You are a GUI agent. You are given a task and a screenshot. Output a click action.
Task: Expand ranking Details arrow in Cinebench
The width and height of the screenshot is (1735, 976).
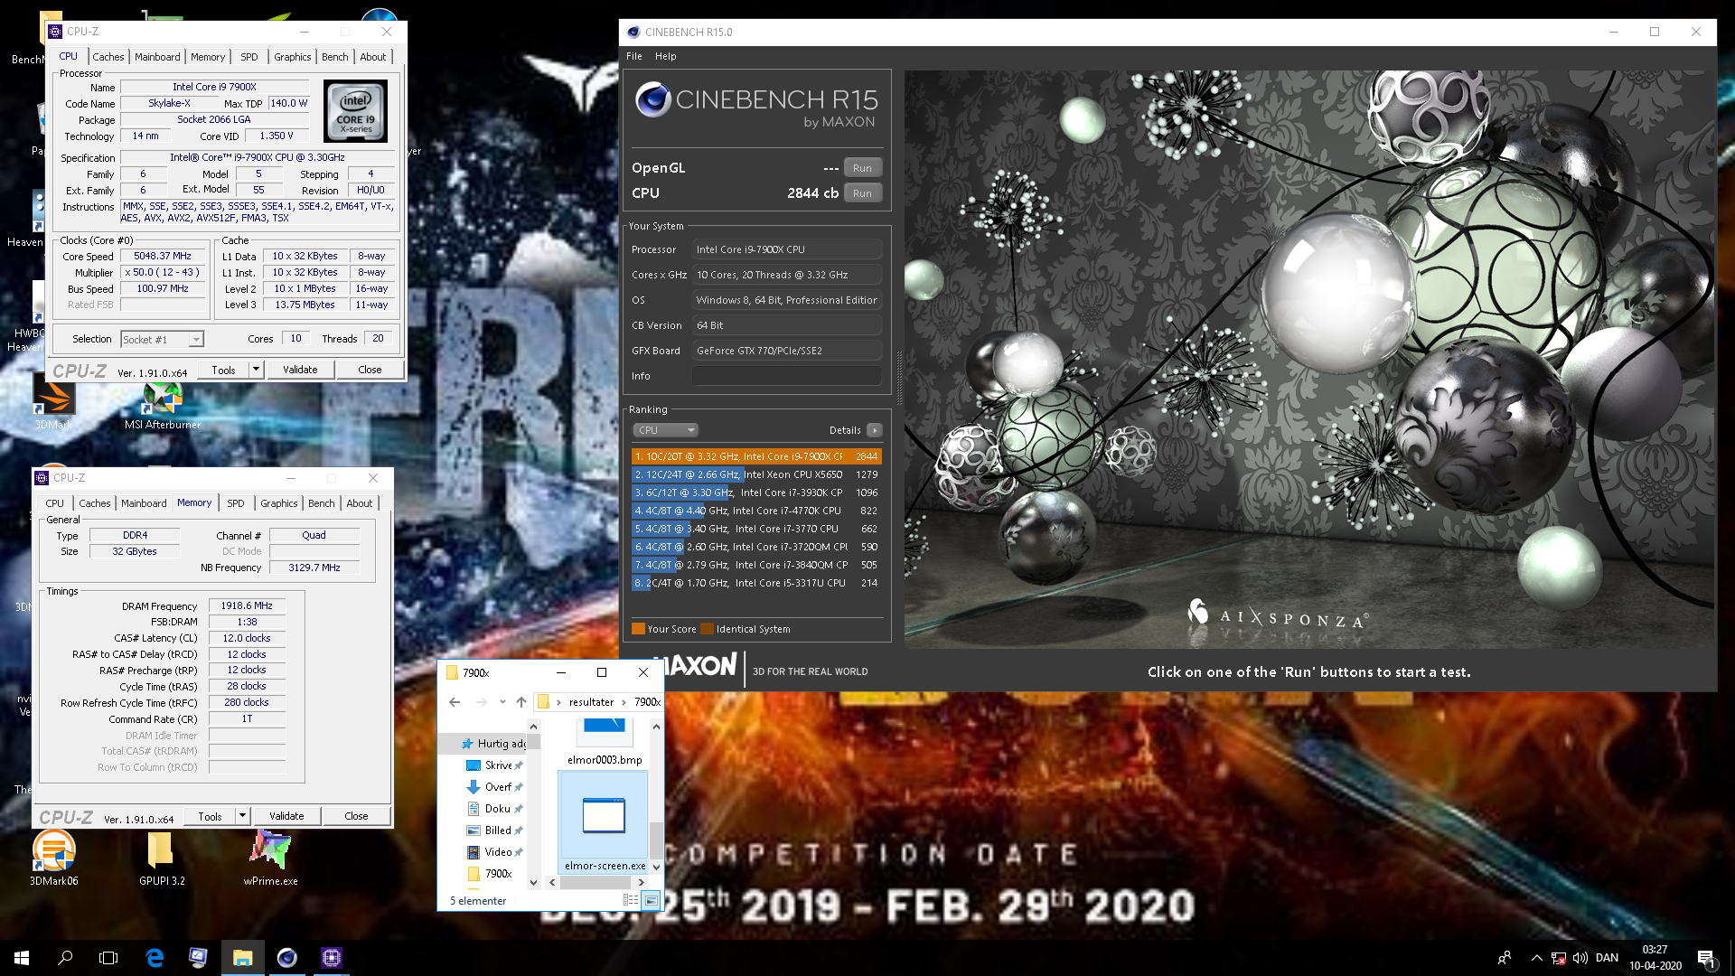point(875,430)
